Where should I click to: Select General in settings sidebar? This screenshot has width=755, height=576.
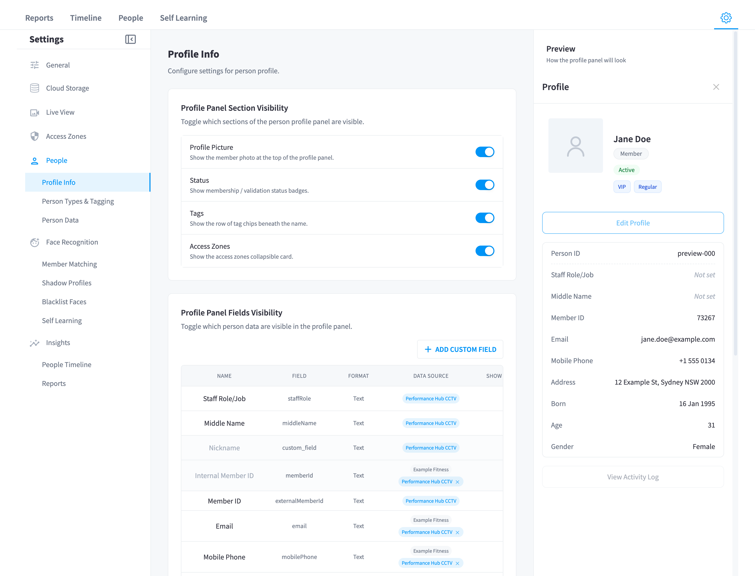[x=58, y=65]
